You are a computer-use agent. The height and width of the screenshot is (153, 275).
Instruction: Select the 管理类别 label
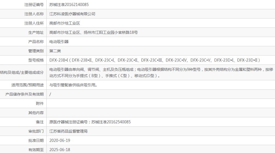36,51
